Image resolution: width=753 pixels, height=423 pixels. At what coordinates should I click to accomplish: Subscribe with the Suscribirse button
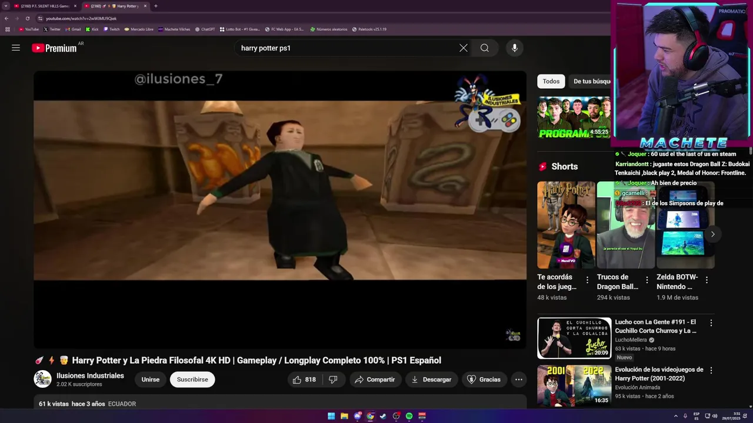tap(192, 380)
